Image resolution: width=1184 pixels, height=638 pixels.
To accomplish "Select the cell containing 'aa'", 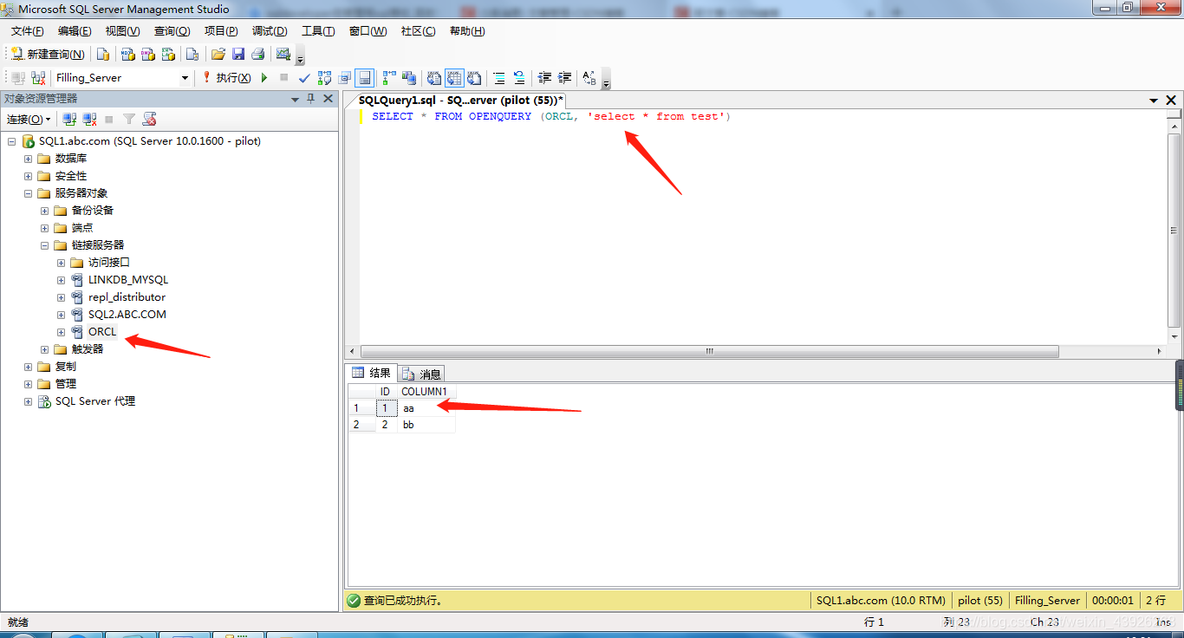I will (427, 408).
